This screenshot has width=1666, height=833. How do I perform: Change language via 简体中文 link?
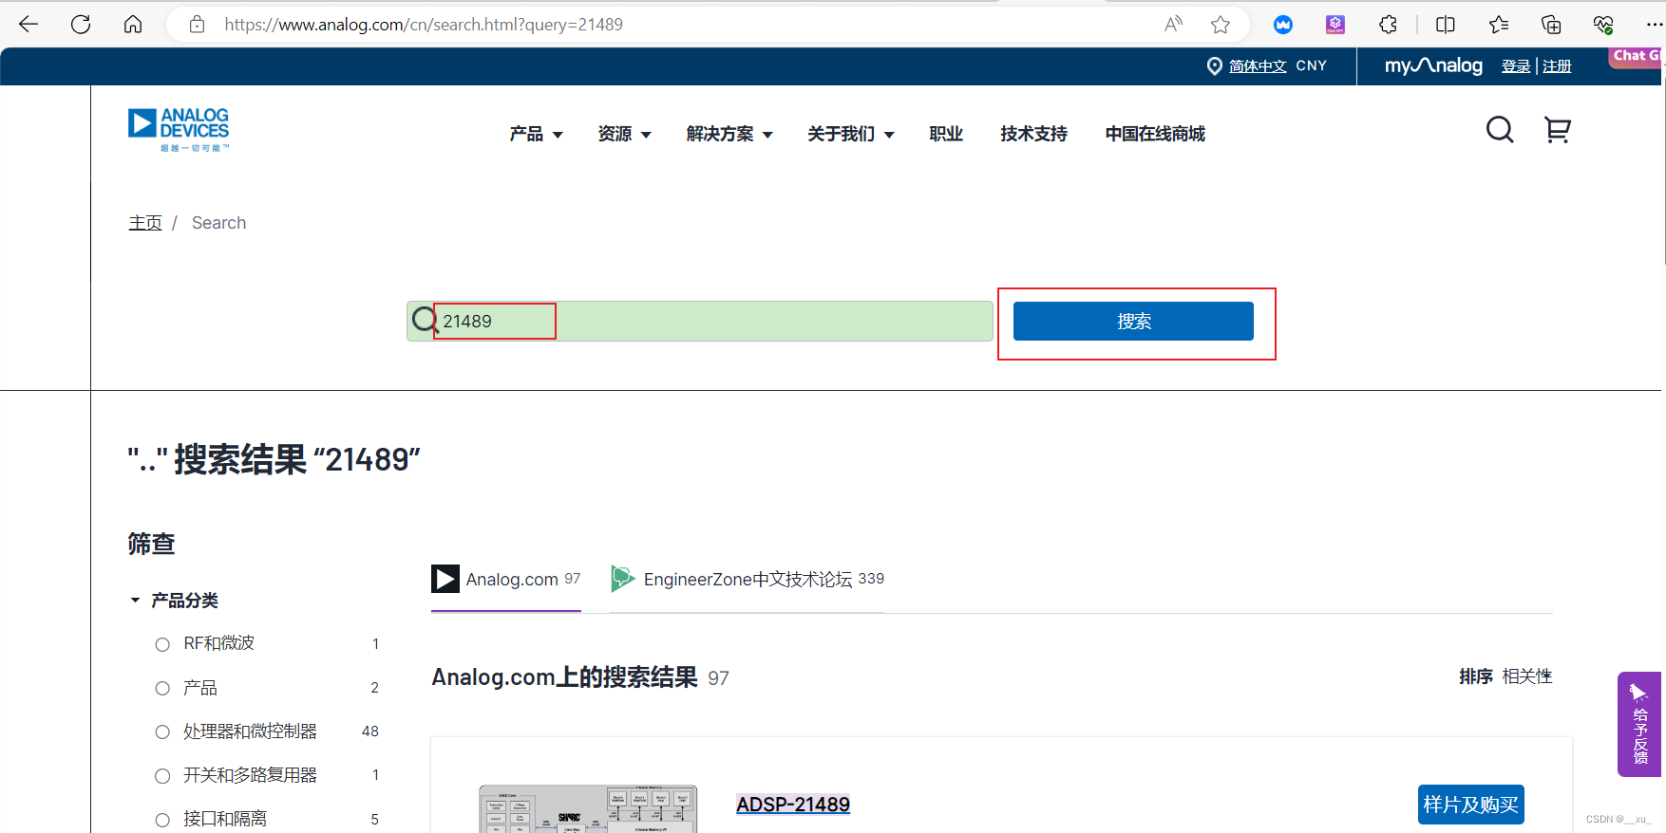tap(1258, 66)
